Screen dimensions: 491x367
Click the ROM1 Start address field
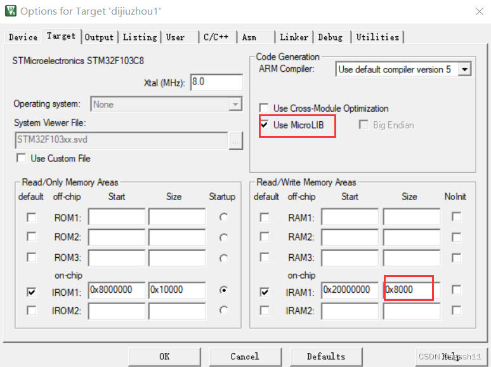coord(117,217)
